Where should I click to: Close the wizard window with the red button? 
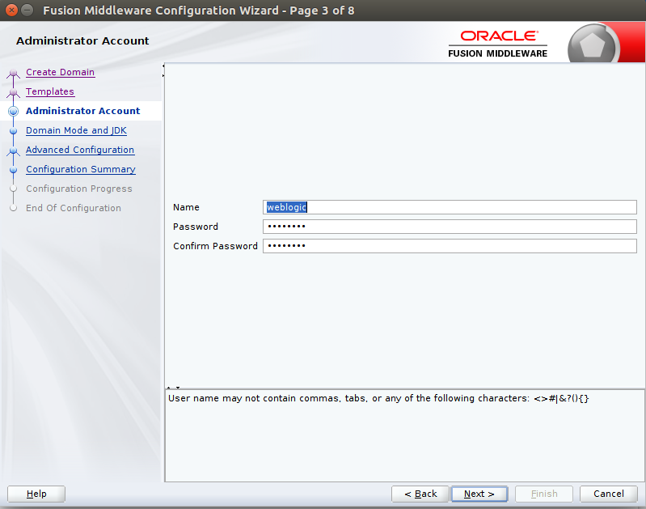[x=12, y=10]
